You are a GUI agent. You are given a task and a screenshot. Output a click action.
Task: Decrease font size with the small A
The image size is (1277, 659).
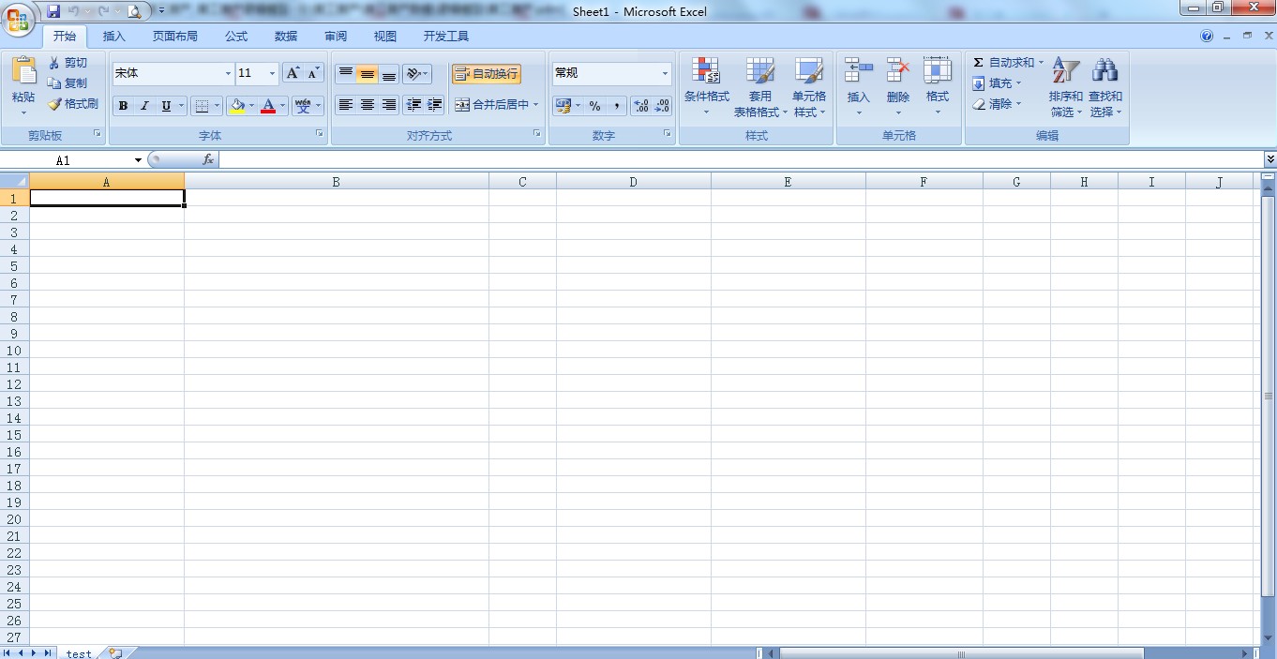pyautogui.click(x=314, y=73)
